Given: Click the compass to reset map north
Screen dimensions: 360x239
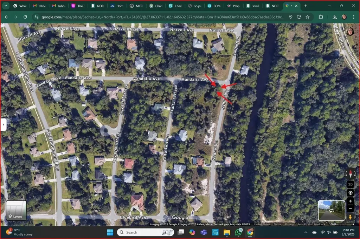Looking at the screenshot, I should click(350, 173).
